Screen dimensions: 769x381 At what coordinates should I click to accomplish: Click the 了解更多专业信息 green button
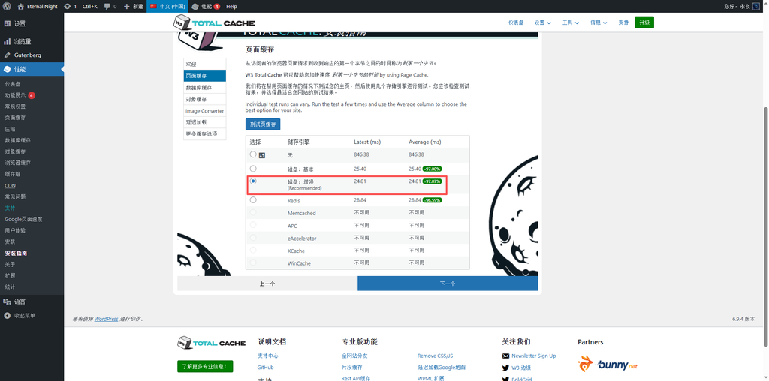coord(205,366)
